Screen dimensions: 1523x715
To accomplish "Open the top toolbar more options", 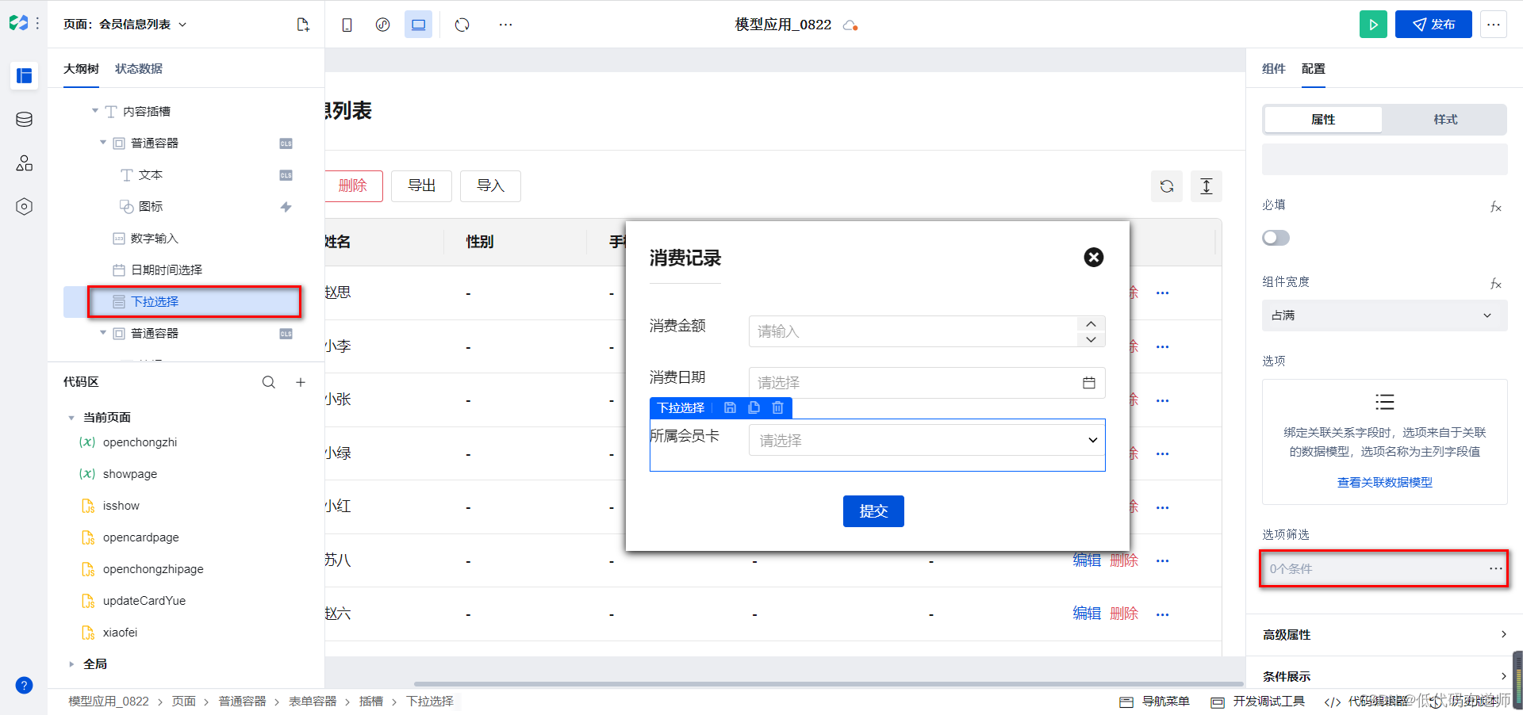I will tap(505, 25).
